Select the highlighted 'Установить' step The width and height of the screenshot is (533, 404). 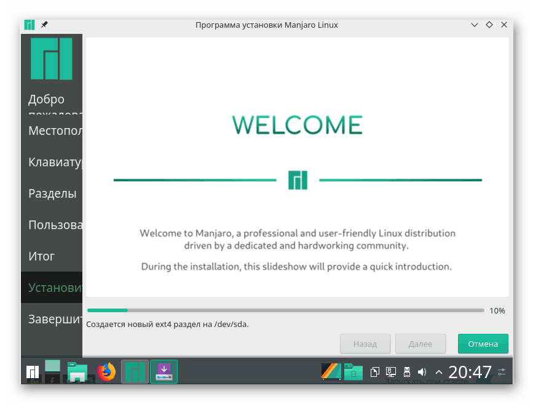pos(52,288)
